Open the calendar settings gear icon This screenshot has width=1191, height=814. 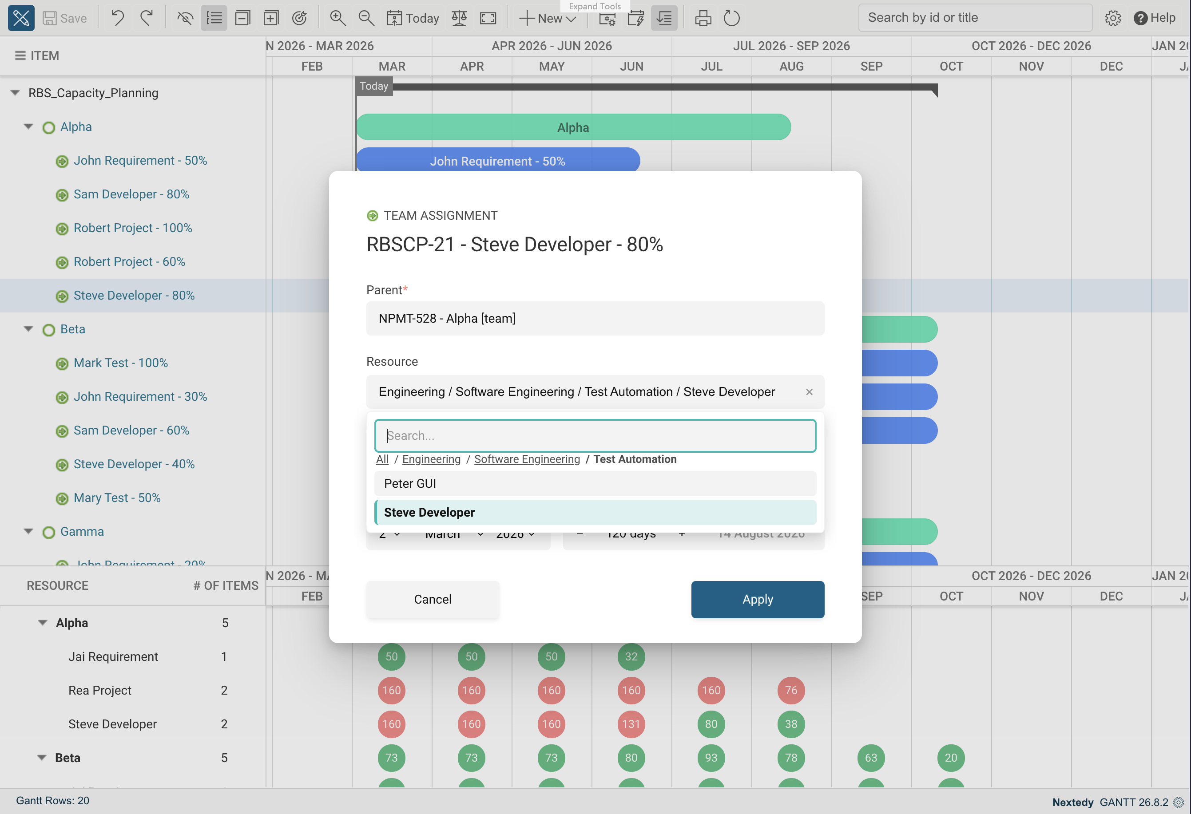(x=607, y=19)
